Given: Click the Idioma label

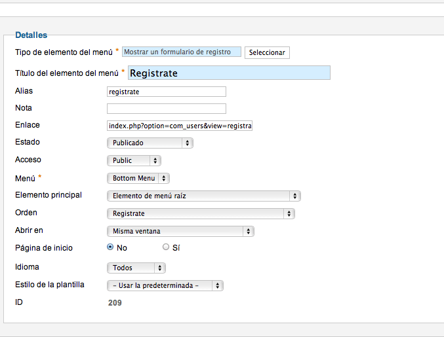Looking at the screenshot, I should click(x=27, y=267).
